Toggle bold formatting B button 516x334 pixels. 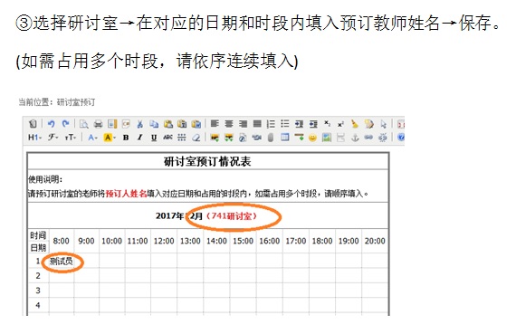(x=126, y=138)
